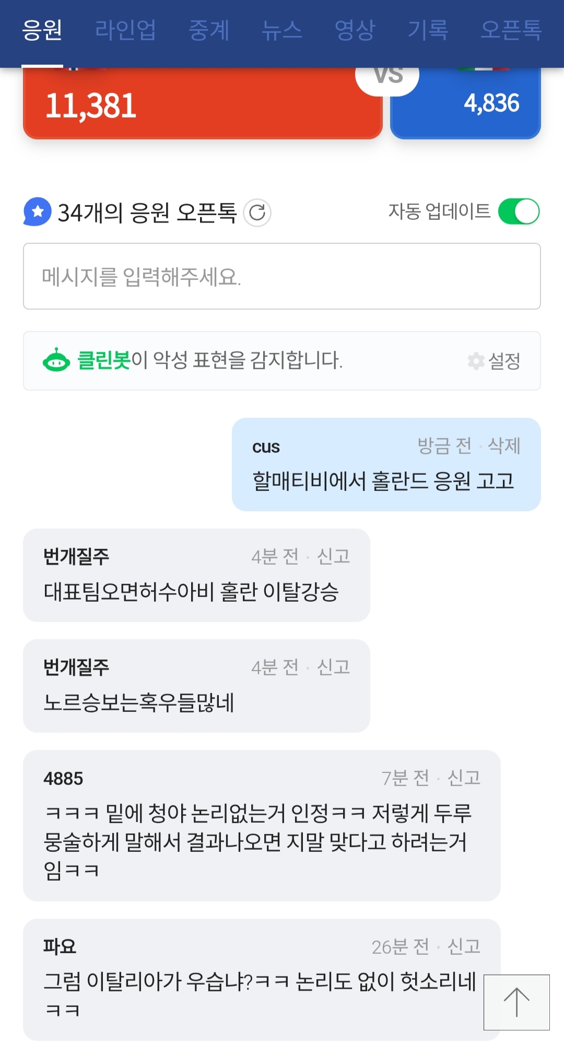Switch to the 오픈톡 tab
This screenshot has width=564, height=1042.
(x=511, y=30)
